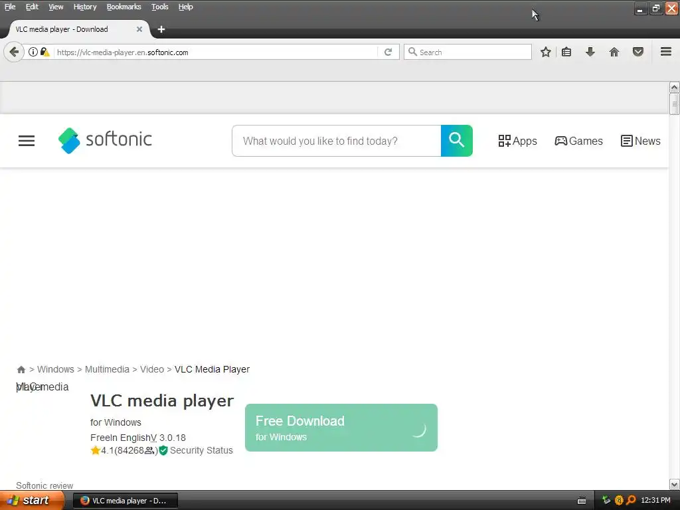Open the Edit menu
This screenshot has width=680, height=510.
coord(32,7)
